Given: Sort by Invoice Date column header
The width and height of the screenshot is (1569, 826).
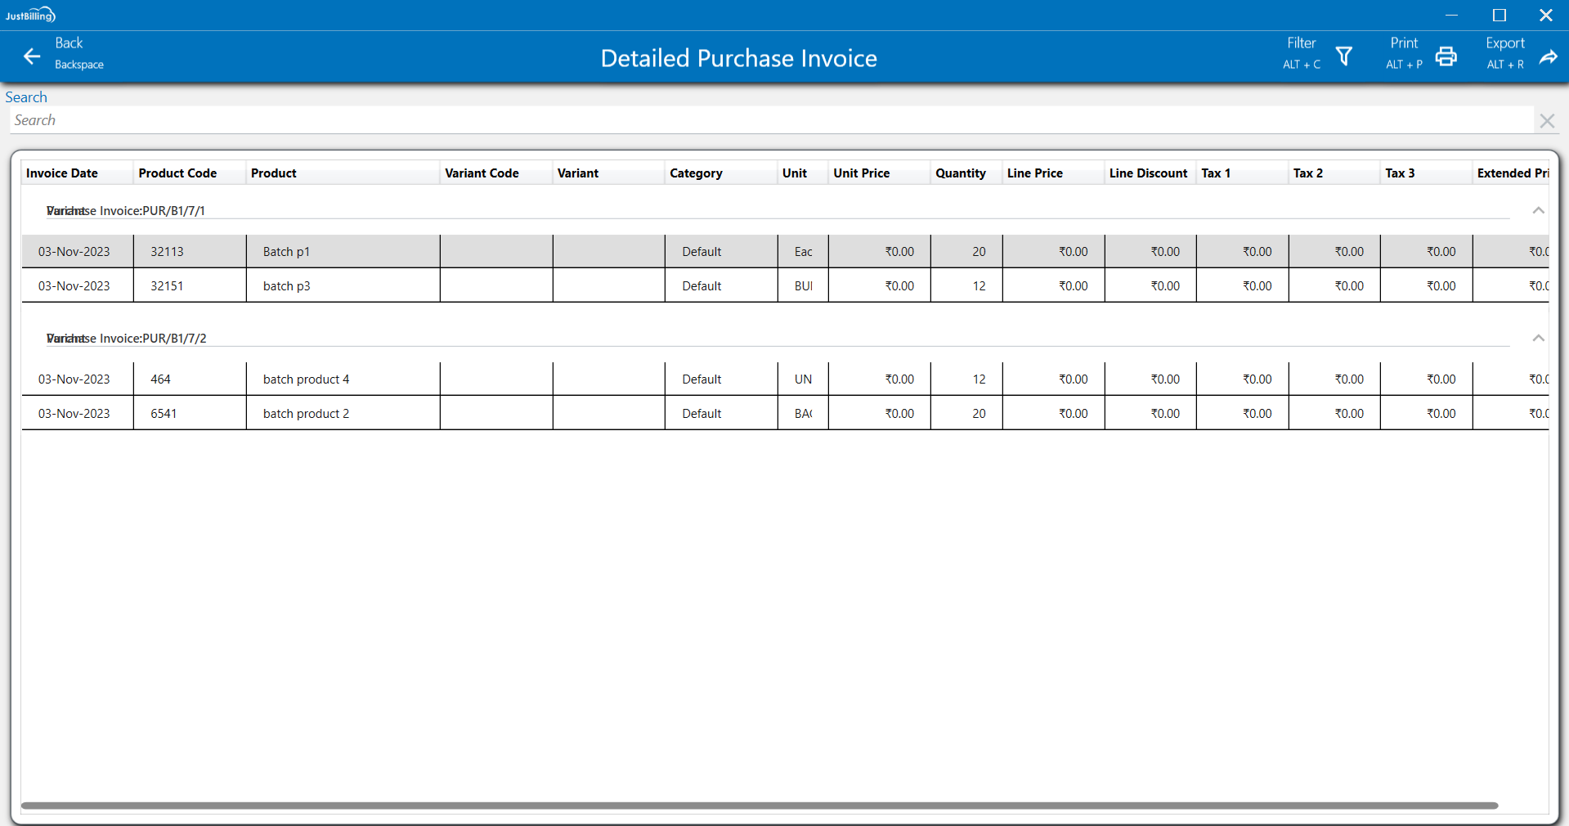Looking at the screenshot, I should click(x=62, y=173).
